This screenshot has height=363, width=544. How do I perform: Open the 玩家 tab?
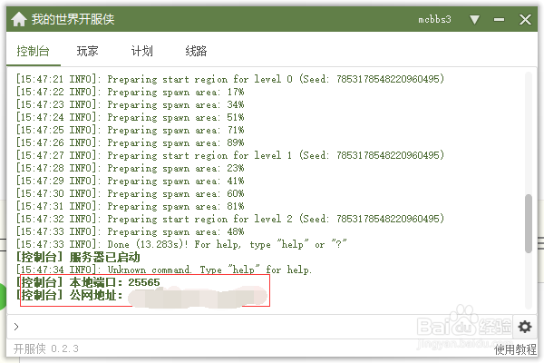click(x=87, y=52)
